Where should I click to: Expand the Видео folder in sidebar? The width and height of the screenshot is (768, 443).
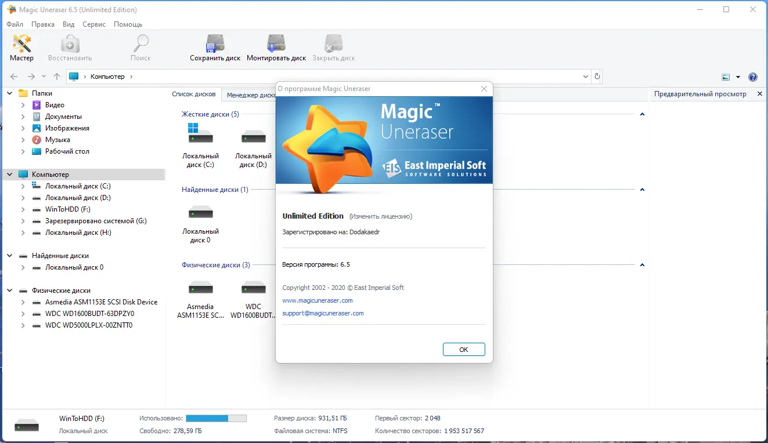[23, 104]
